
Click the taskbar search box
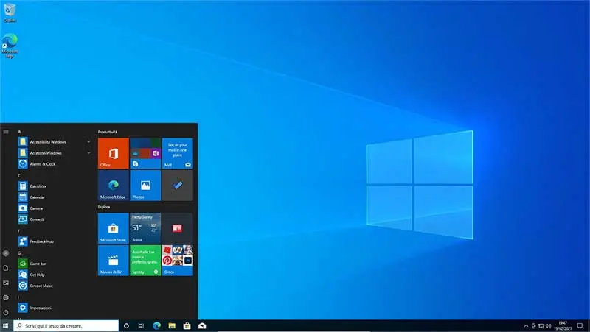(66, 325)
